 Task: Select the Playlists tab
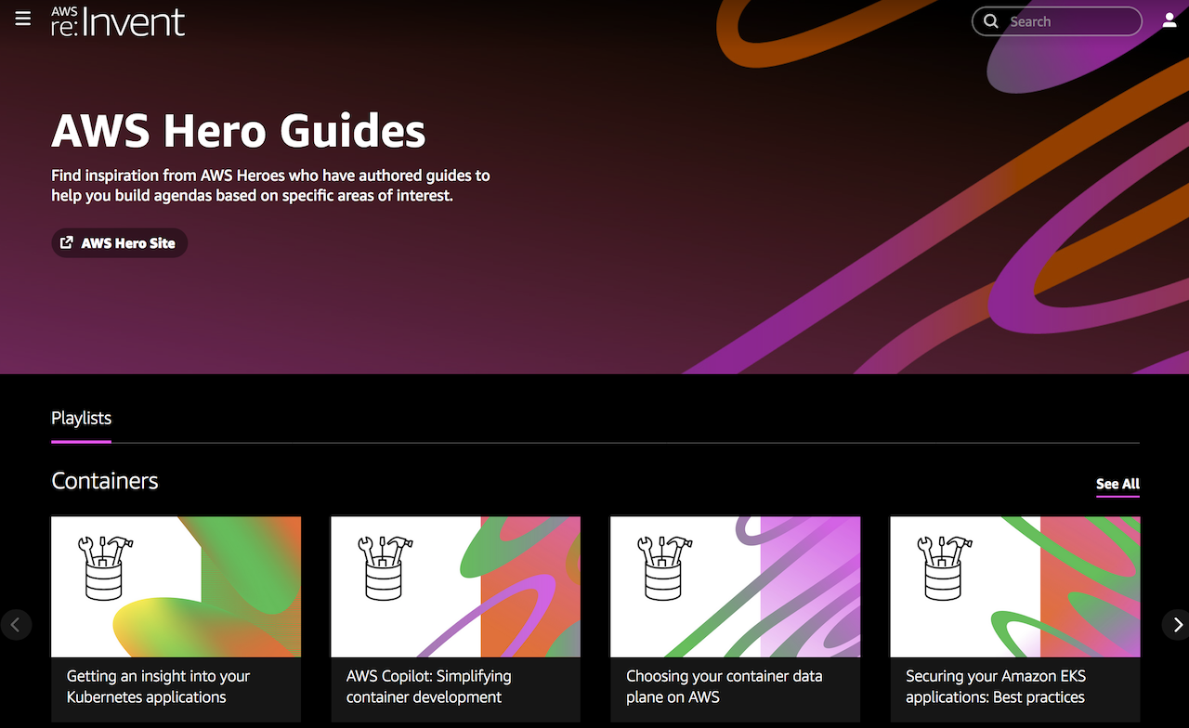[x=82, y=418]
